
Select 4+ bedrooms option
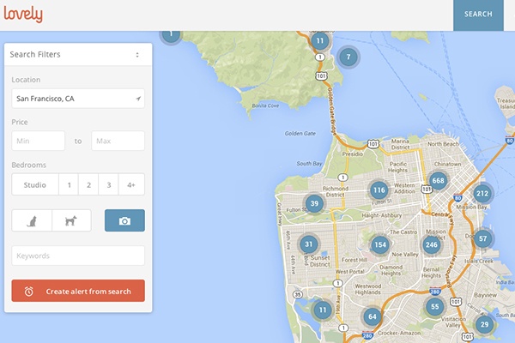pyautogui.click(x=131, y=185)
